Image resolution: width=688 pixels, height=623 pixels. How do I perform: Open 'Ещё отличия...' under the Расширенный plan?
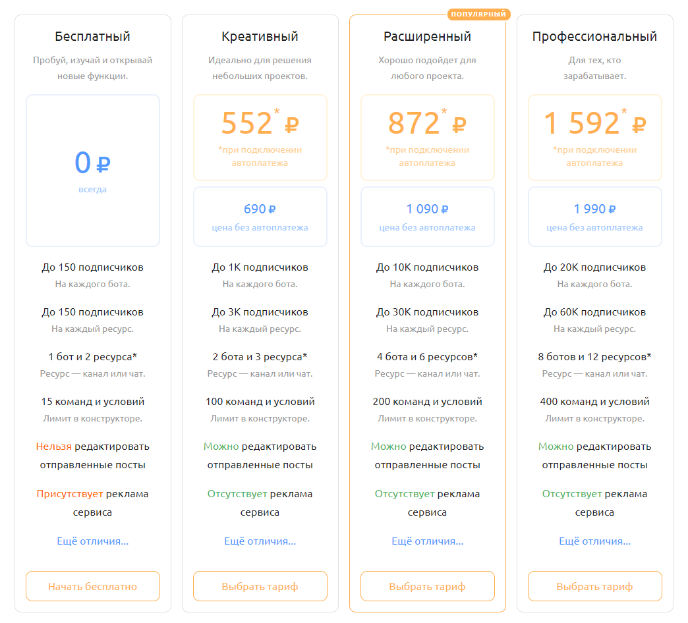tap(428, 541)
